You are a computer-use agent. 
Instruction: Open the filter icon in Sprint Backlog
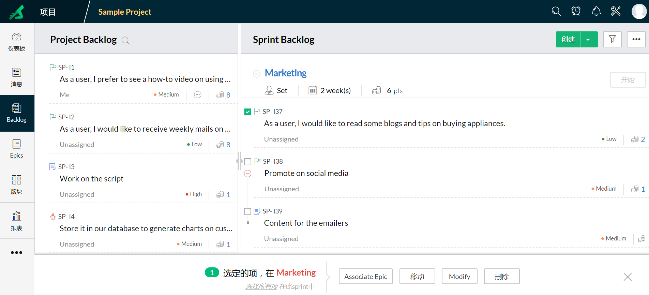[612, 40]
